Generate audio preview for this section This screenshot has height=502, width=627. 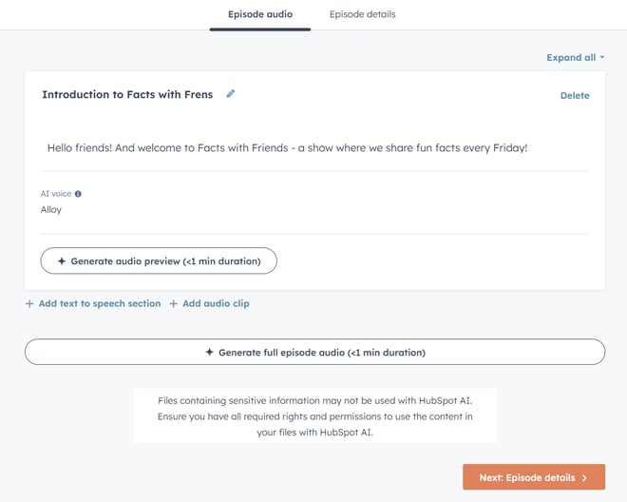tap(159, 261)
